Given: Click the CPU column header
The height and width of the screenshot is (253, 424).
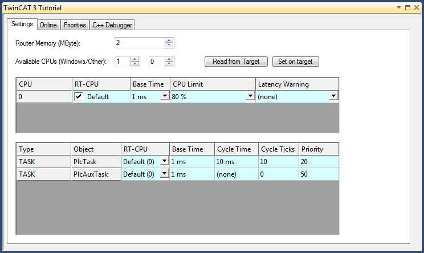Looking at the screenshot, I should tap(44, 84).
